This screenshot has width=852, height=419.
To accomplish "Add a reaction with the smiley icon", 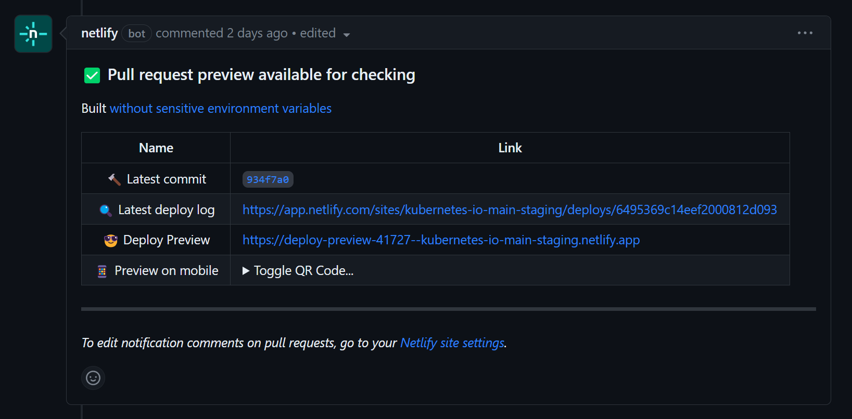I will click(x=93, y=377).
